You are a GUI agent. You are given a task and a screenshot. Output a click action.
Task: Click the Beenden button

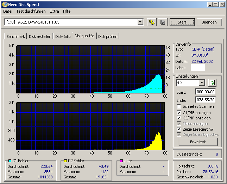[209, 22]
